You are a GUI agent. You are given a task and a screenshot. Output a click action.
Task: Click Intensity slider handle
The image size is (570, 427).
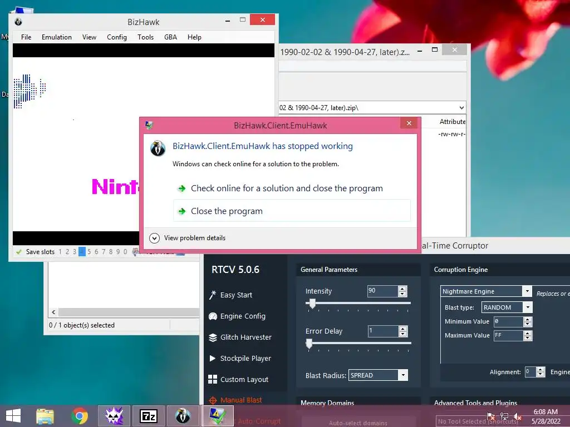(312, 303)
